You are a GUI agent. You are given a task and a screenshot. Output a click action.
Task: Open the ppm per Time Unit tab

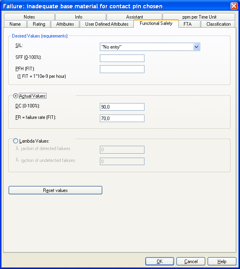coord(199,17)
